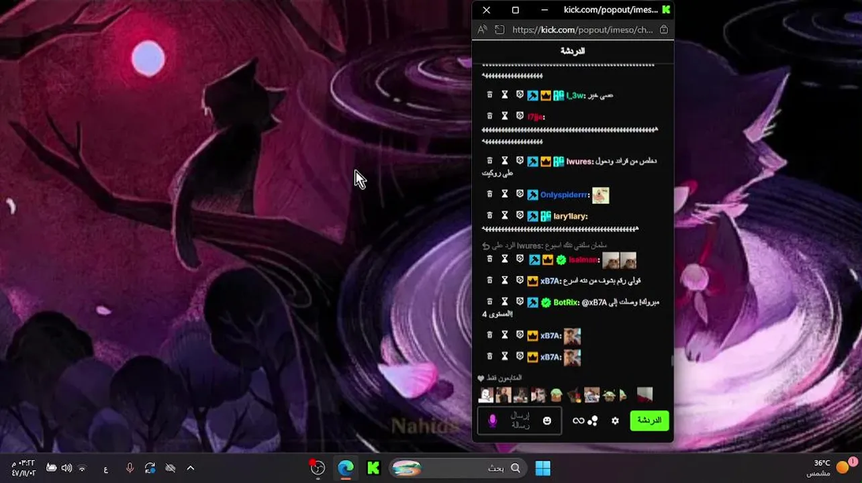Select the baby Yoda emote in emote row

609,395
